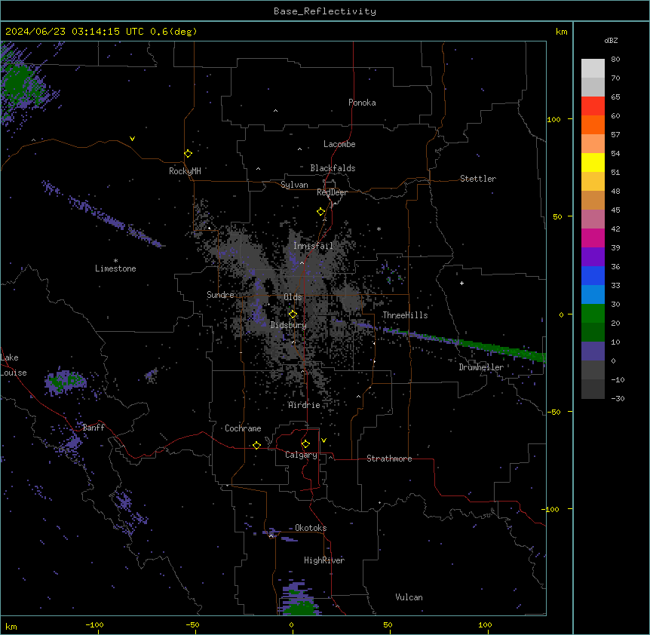Click the Drumheller label
This screenshot has width=650, height=635.
coord(481,367)
